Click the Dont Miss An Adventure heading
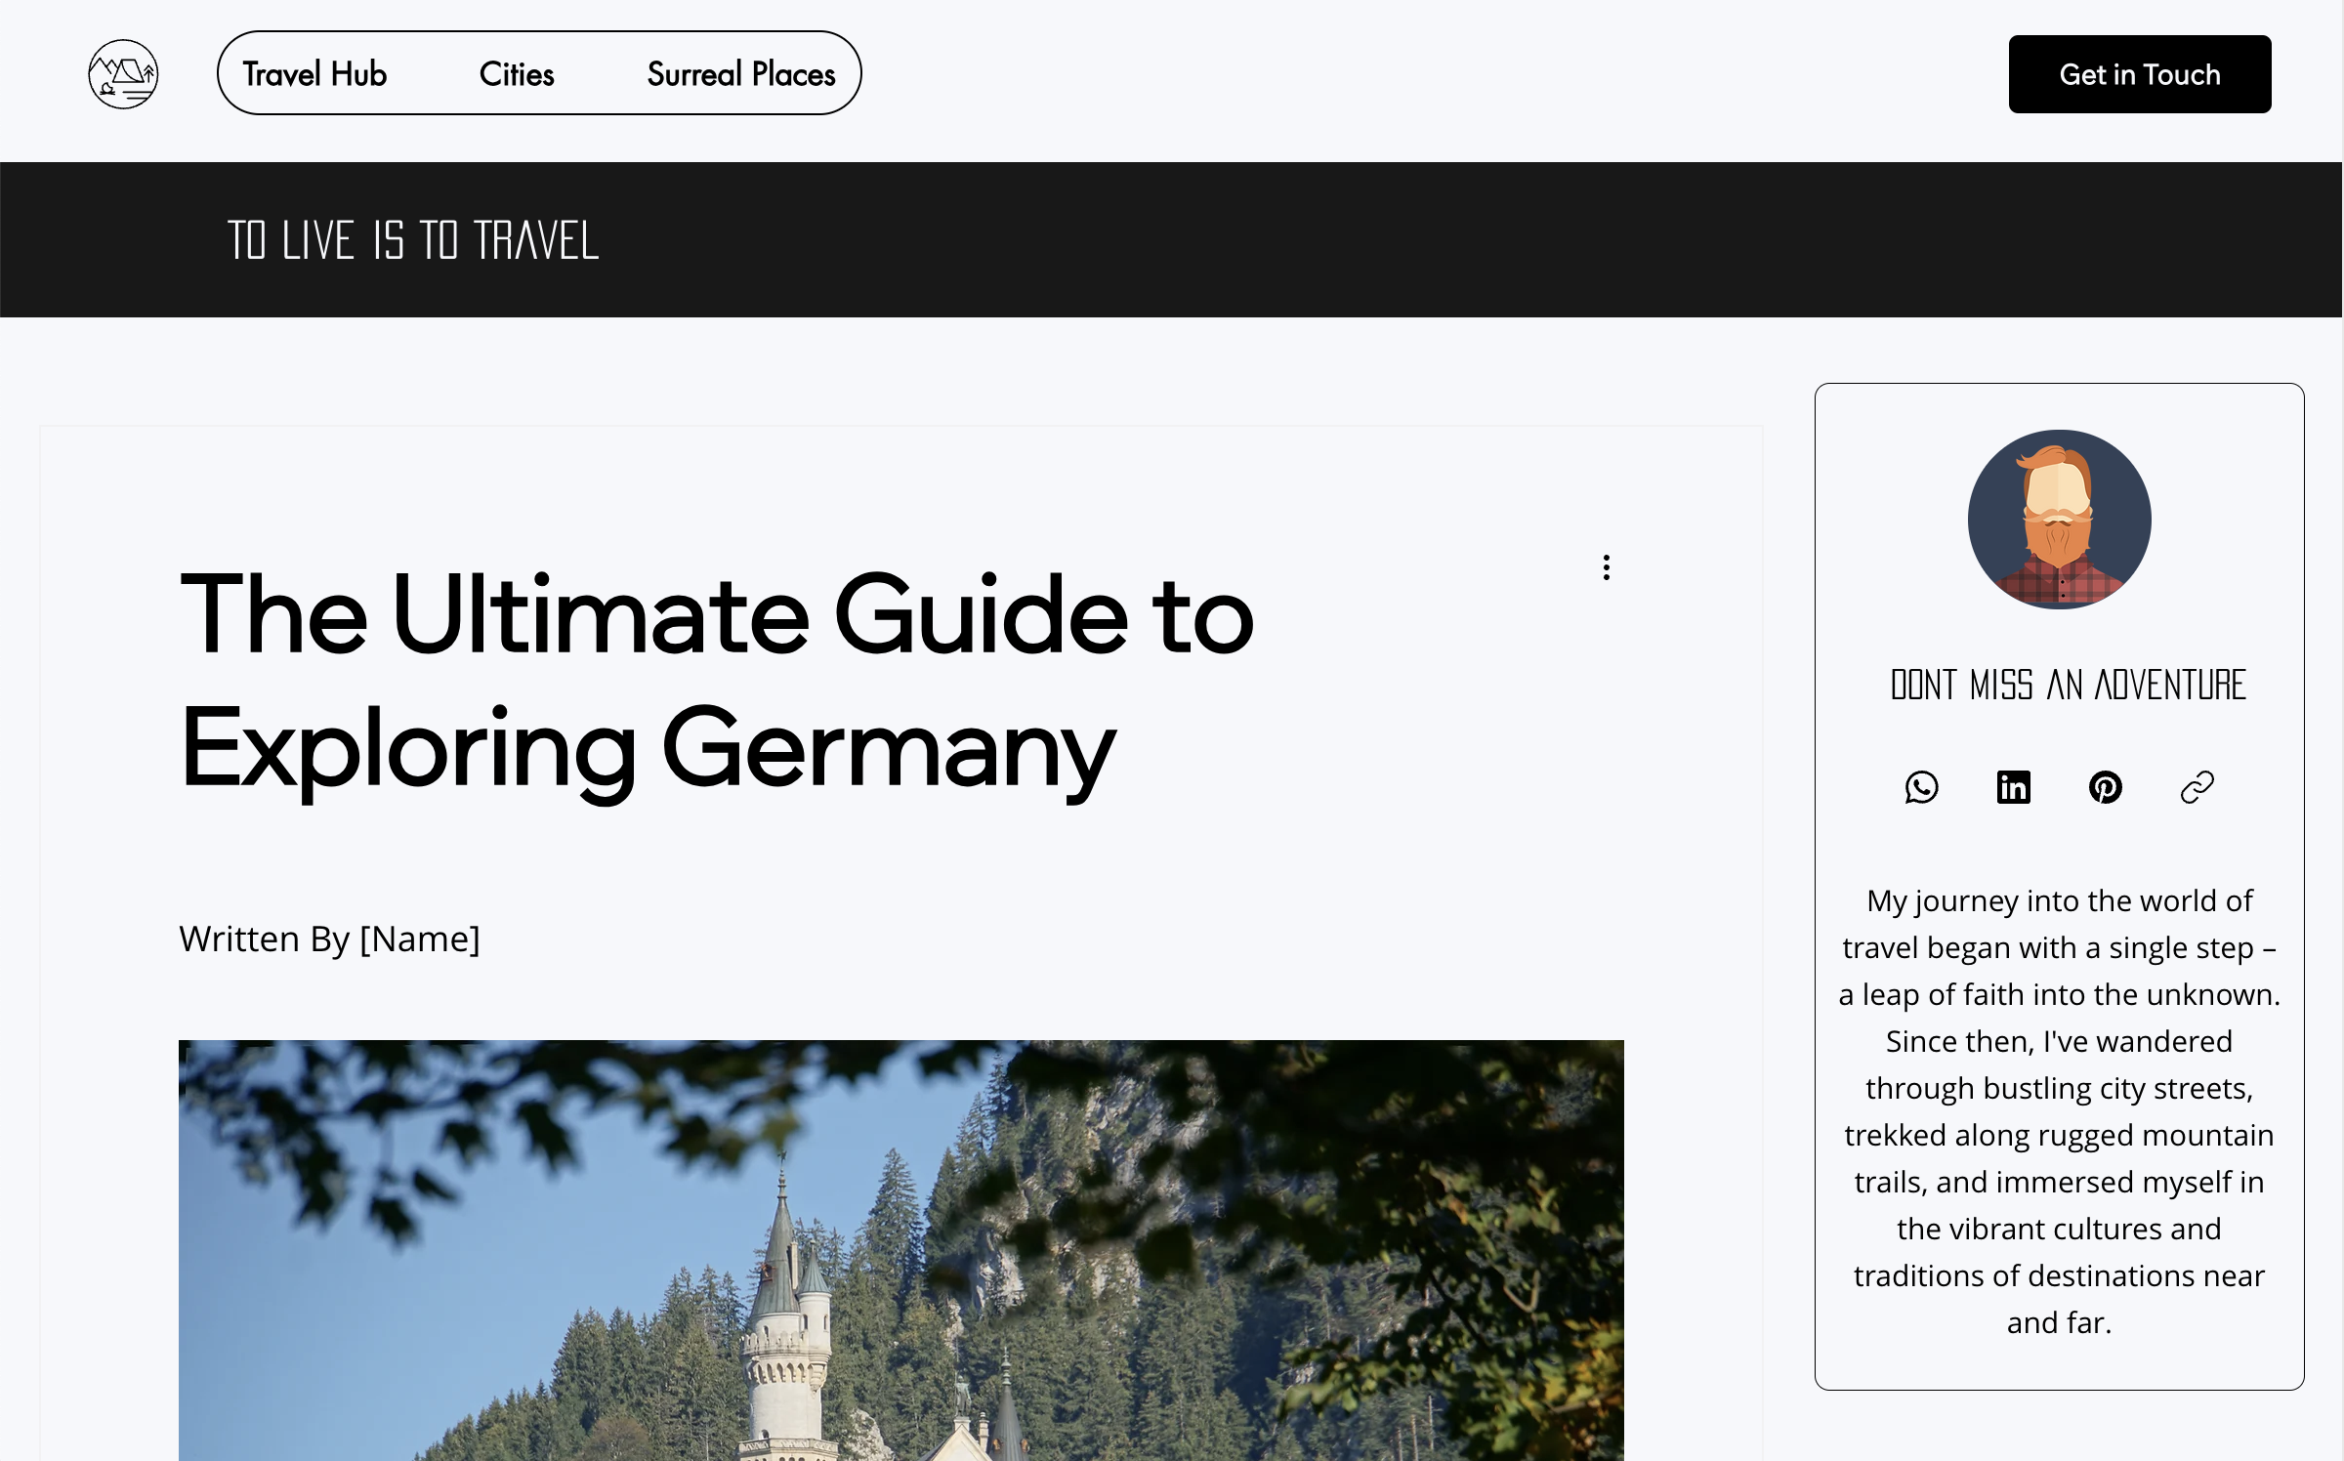 (2069, 685)
